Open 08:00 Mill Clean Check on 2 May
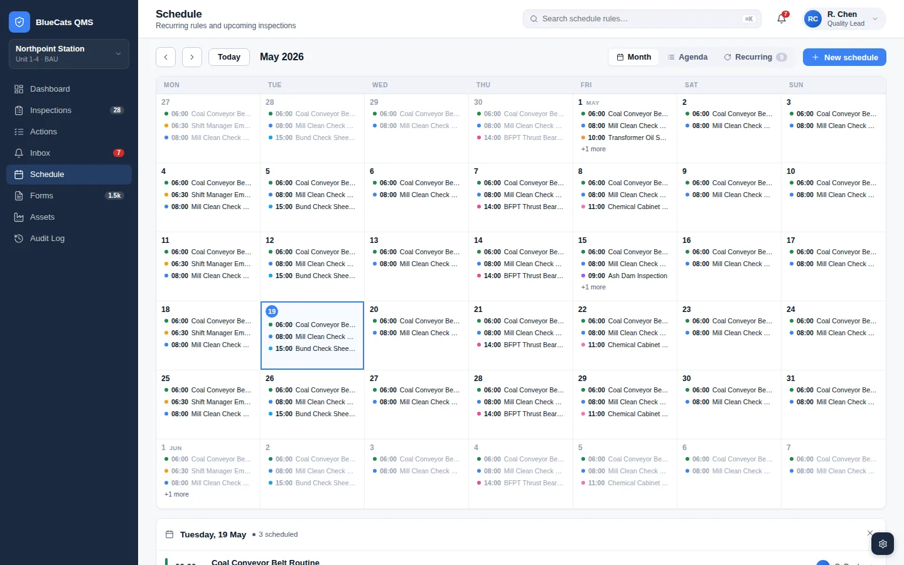Image resolution: width=904 pixels, height=565 pixels. pyautogui.click(x=729, y=126)
